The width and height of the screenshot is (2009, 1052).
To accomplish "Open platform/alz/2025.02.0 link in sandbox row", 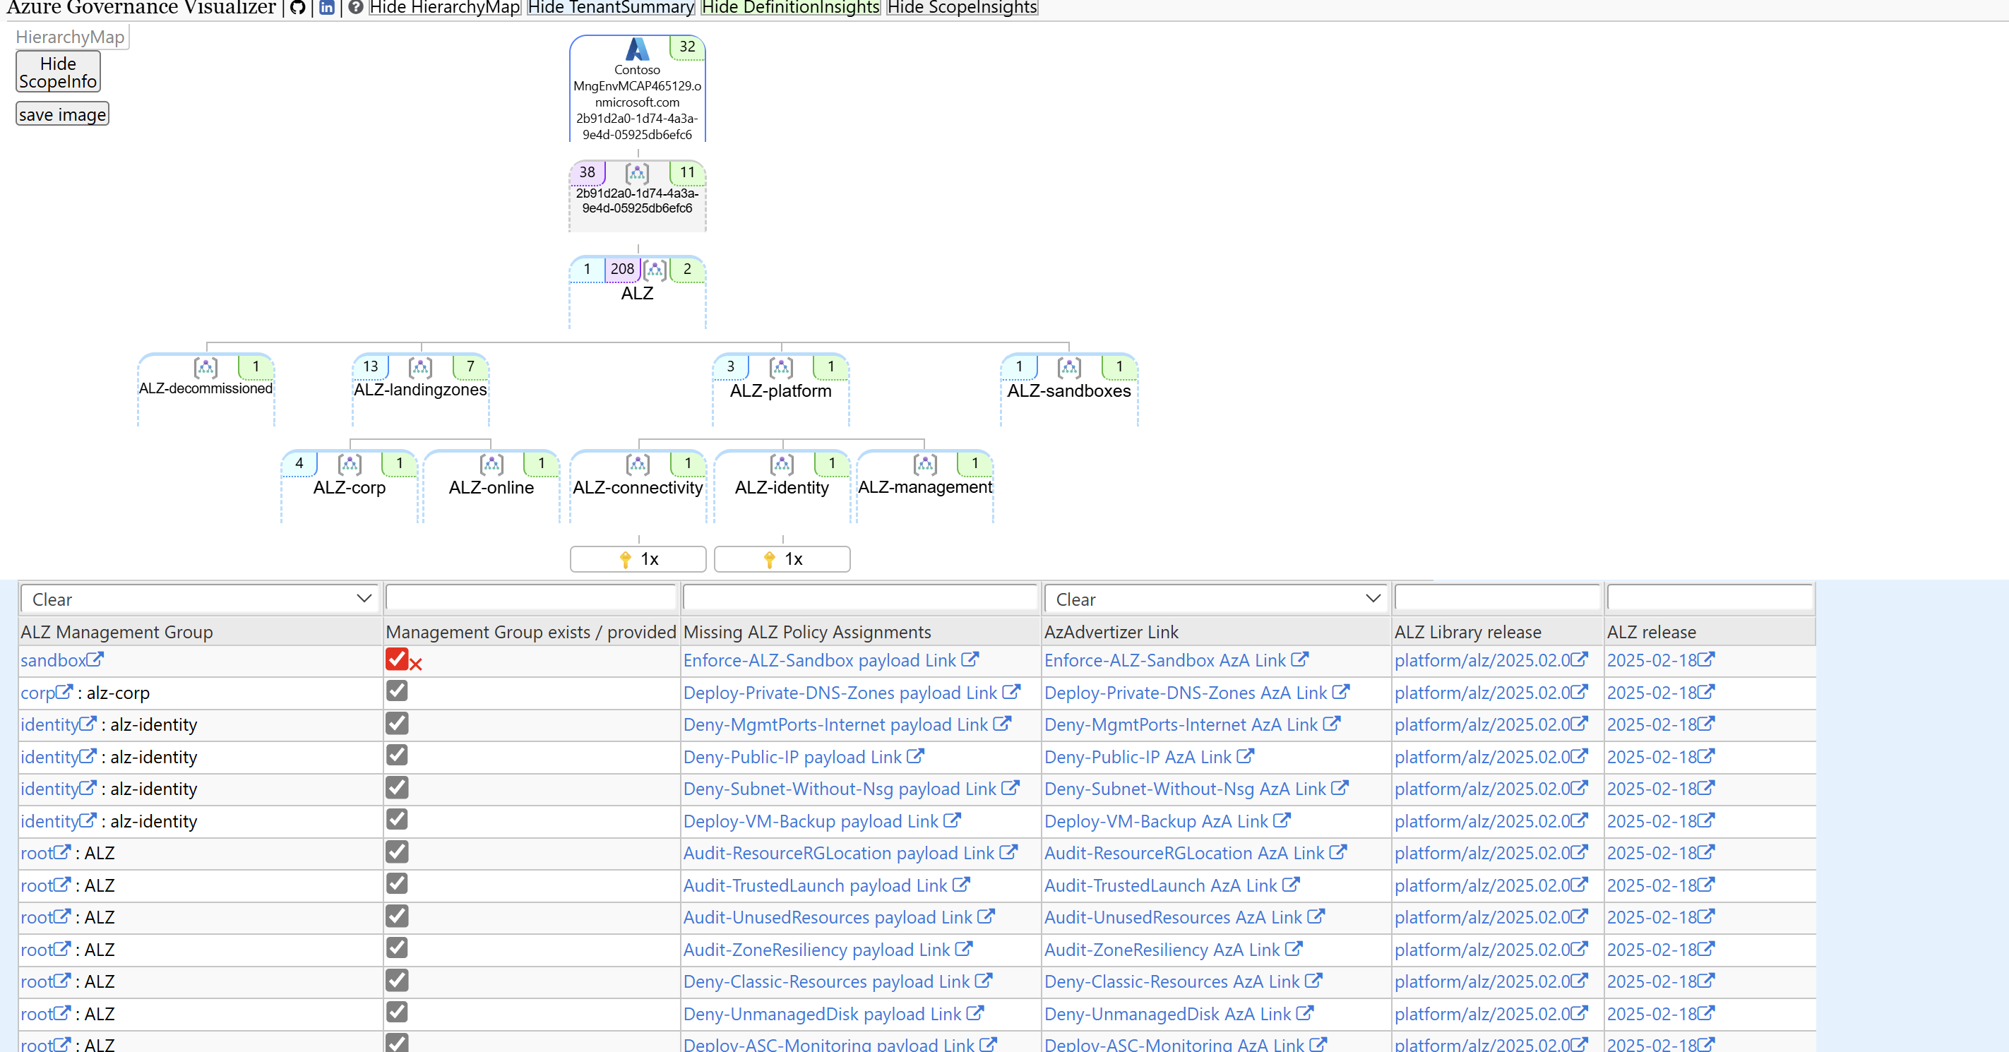I will 1482,659.
